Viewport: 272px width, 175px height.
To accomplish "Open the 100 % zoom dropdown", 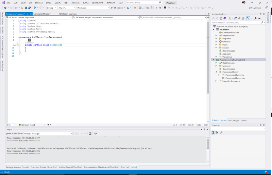I will coord(10,125).
